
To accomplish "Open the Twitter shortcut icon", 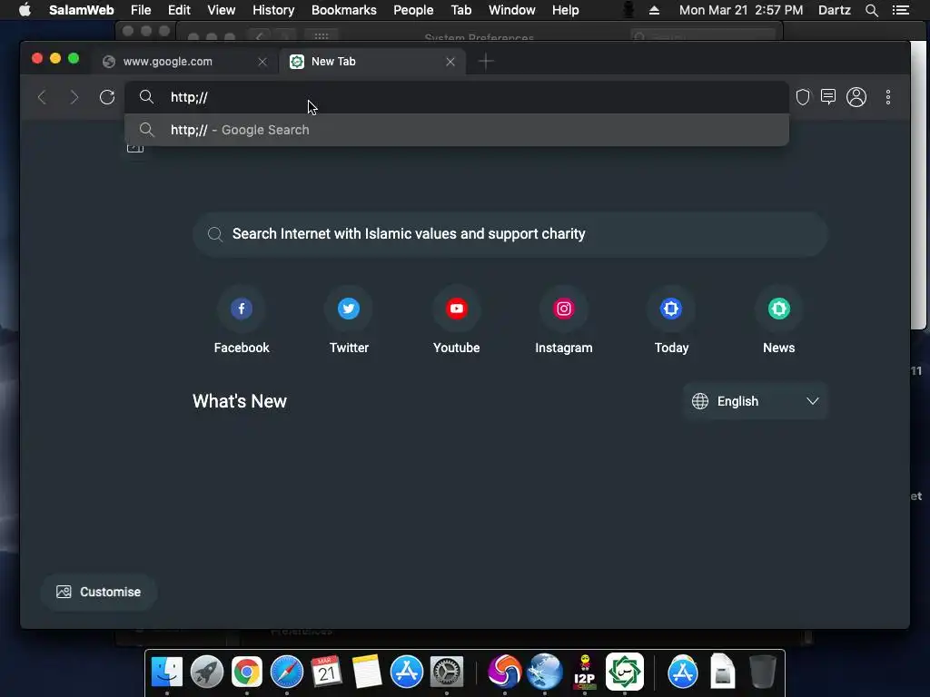I will point(349,309).
